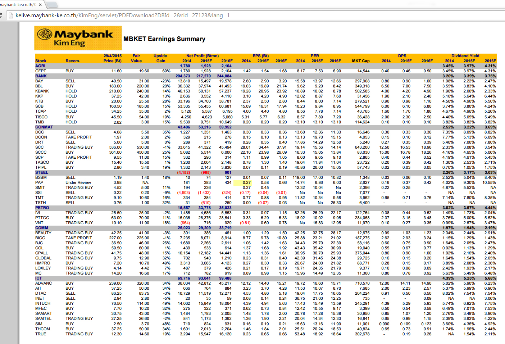Select the ADVANC stock name
Image resolution: width=505 pixels, height=344 pixels.
[44, 283]
